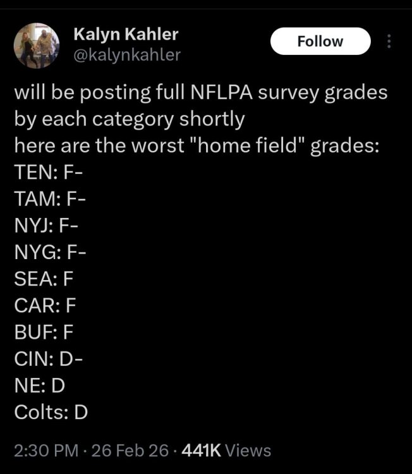Image resolution: width=412 pixels, height=474 pixels.
Task: Click the 'TAM: F-' line
Action: coord(49,198)
